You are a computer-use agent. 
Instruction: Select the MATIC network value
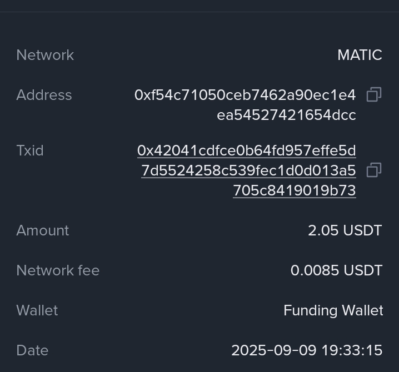point(360,55)
